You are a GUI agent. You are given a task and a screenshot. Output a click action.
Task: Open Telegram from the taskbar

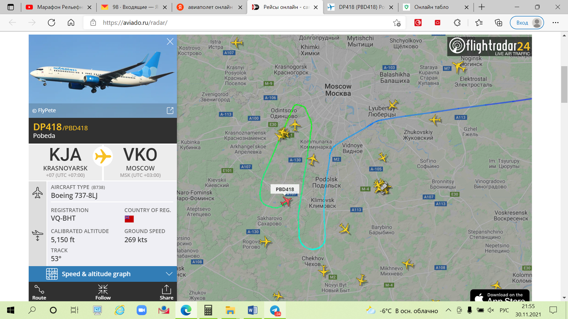pos(275,310)
